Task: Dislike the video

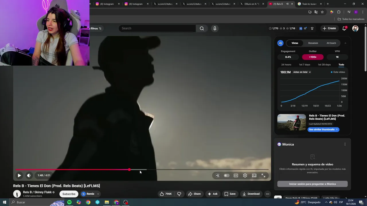Action: (x=179, y=194)
